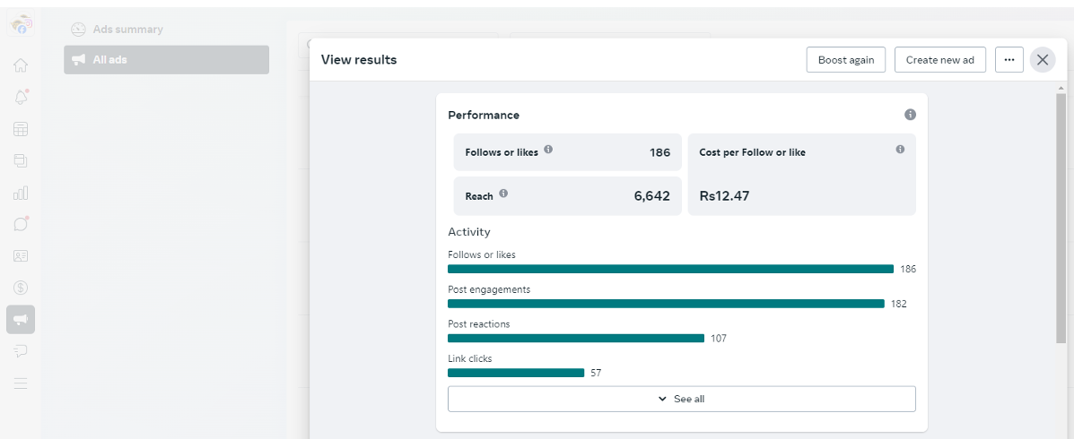The image size is (1074, 439).
Task: Open the All tools hamburger icon
Action: (21, 383)
